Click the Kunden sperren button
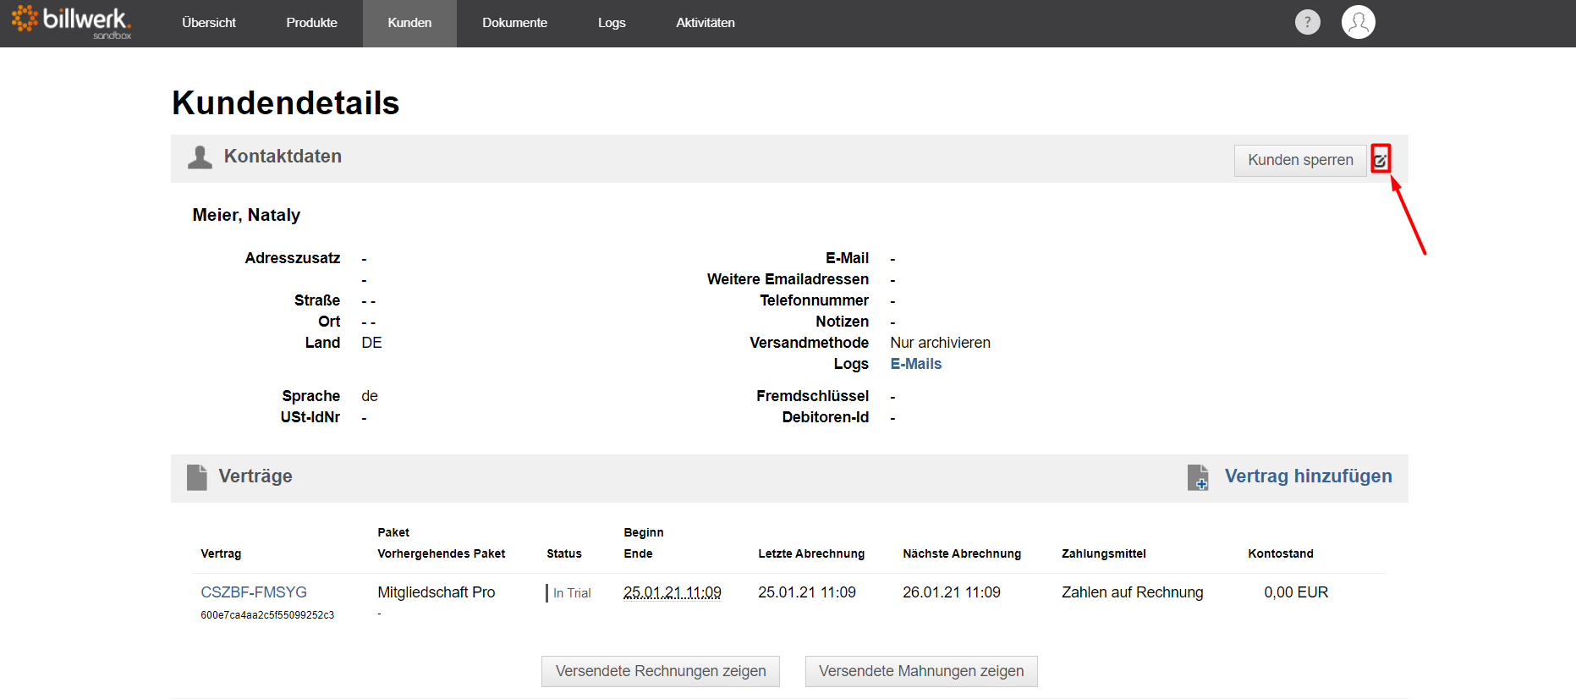 click(x=1300, y=160)
